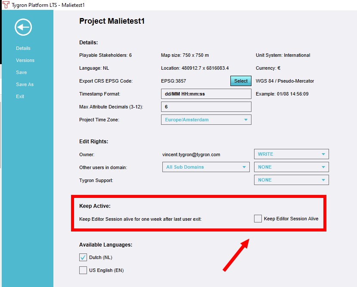
Task: Go to the Versions section
Action: tap(25, 61)
